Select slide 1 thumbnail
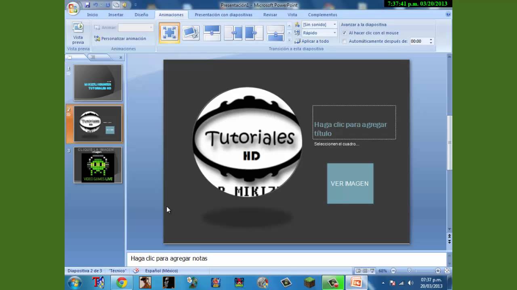The height and width of the screenshot is (290, 517). 98,83
